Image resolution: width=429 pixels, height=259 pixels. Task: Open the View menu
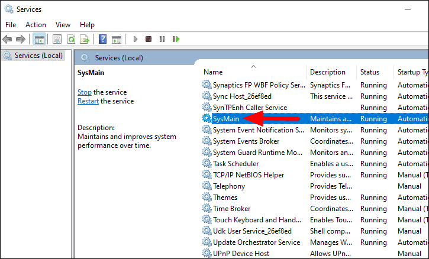pos(63,25)
